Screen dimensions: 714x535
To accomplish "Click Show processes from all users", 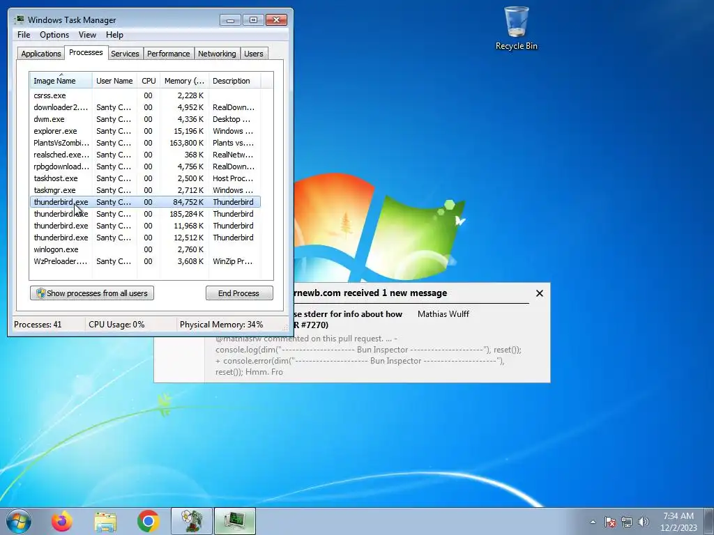I will (x=92, y=293).
